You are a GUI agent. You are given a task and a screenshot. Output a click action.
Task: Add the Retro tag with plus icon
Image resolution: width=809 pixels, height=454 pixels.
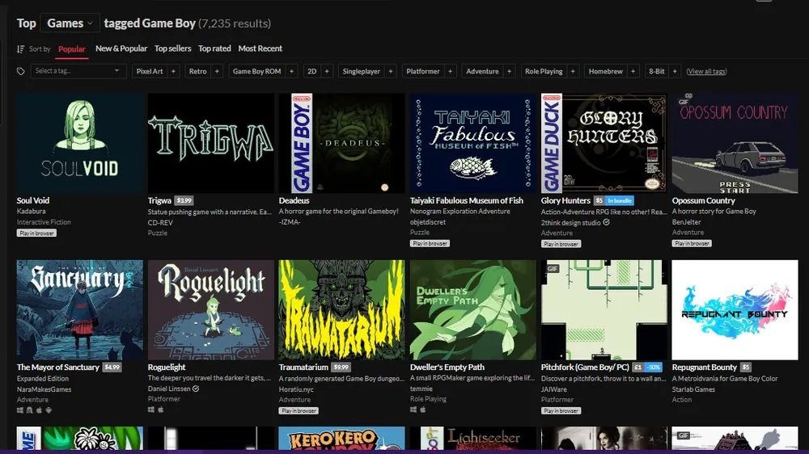(217, 72)
